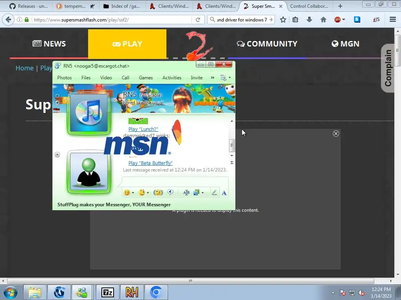Open the wink picker icon
Image resolution: width=401 pixels, height=300 pixels.
(142, 193)
